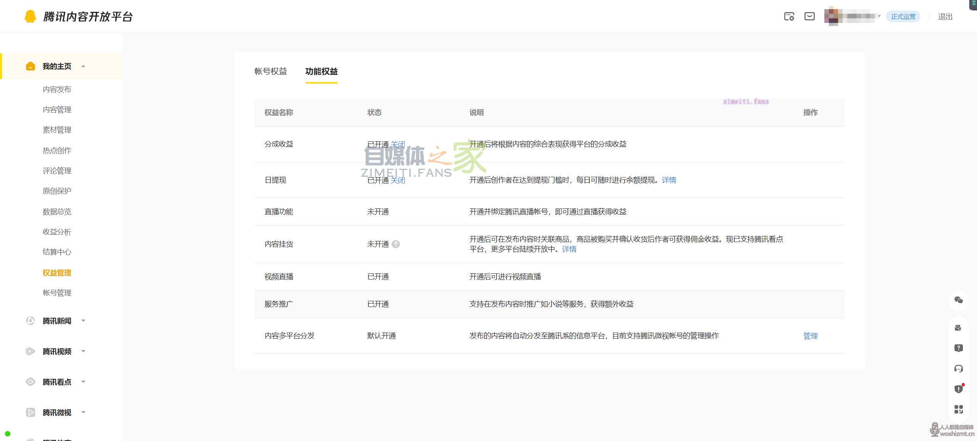Click the Tencent penguin logo
Viewport: 977px width, 441px height.
click(30, 16)
